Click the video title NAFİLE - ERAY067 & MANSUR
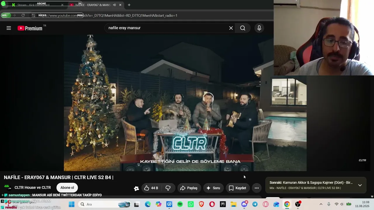Viewport: 374px width, 210px height. tap(58, 177)
